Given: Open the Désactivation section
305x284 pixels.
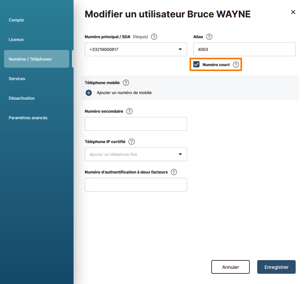Looking at the screenshot, I should tap(22, 98).
